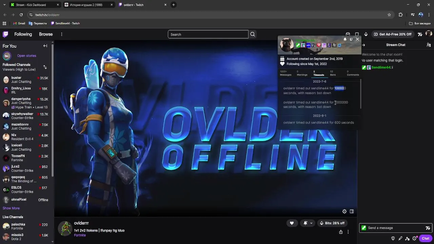
Task: Toggle the follow heart button
Action: click(x=292, y=223)
